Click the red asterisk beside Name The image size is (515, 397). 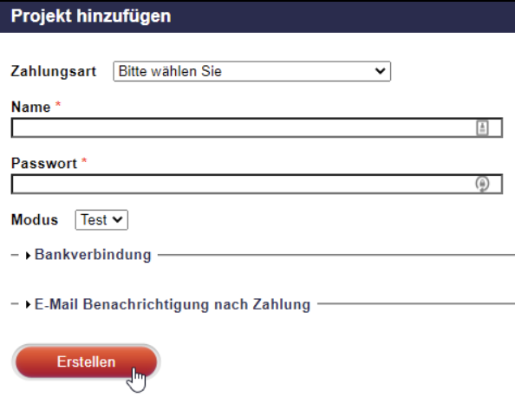click(x=58, y=104)
